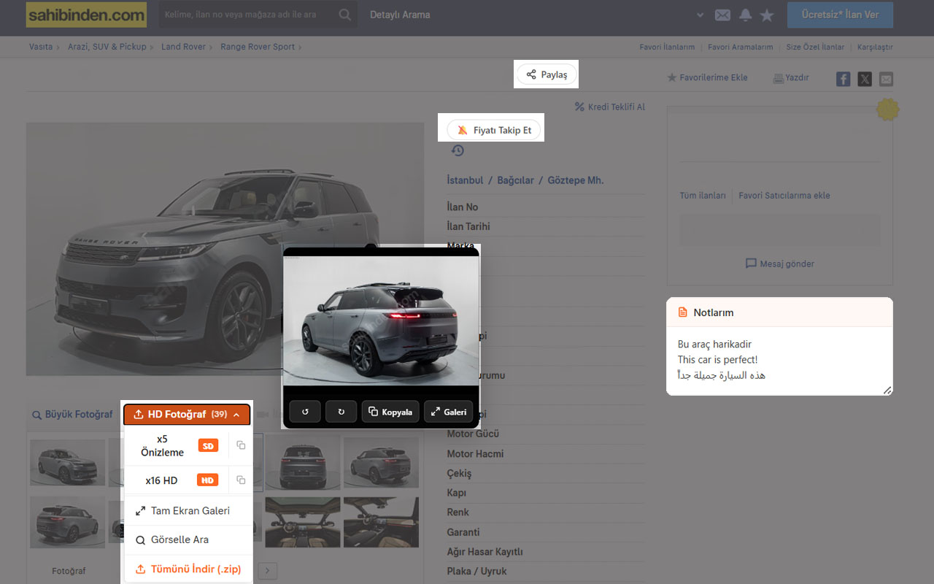Click the gold badge on seller card
The height and width of the screenshot is (584, 934).
887,109
